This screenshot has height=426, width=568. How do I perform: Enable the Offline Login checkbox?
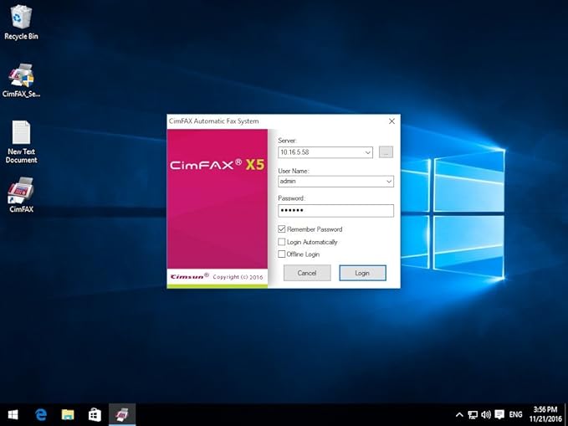point(282,254)
